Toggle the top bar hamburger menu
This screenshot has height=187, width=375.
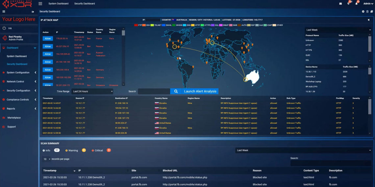40,4
